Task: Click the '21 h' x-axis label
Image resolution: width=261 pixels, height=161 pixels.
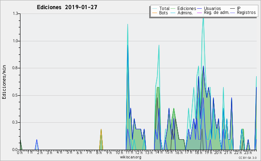Action: coord(228,153)
